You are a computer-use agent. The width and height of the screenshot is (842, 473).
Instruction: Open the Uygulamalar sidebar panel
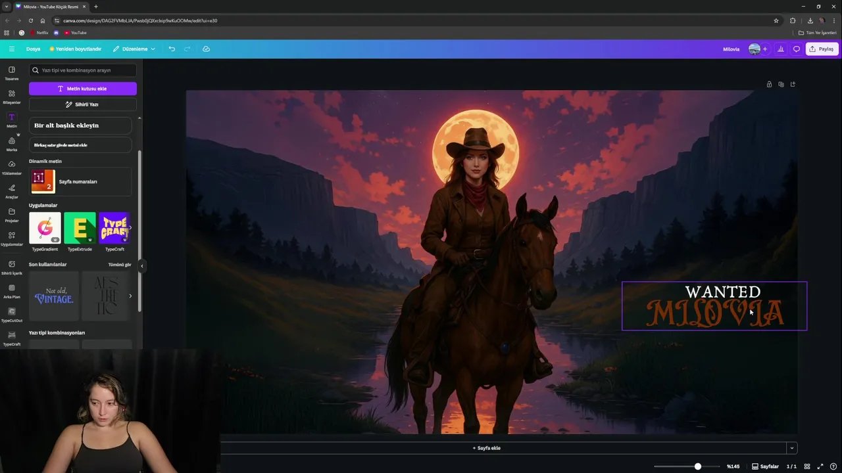pos(12,238)
